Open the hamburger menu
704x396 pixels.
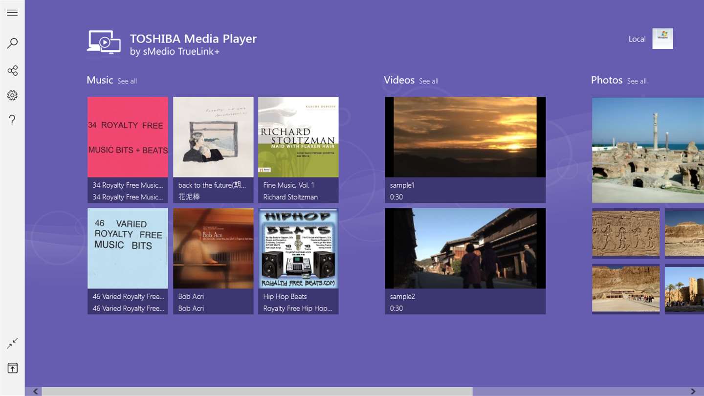pyautogui.click(x=12, y=13)
